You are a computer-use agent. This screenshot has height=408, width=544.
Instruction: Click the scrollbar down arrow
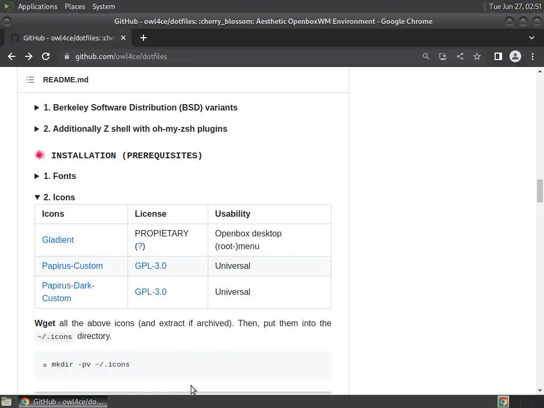coord(540,390)
